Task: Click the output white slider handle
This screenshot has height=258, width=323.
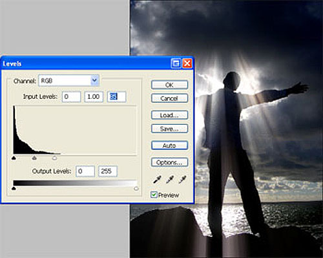Action: tap(136, 189)
